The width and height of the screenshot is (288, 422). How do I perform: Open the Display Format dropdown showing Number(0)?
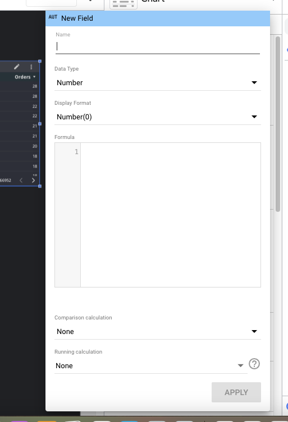(158, 117)
